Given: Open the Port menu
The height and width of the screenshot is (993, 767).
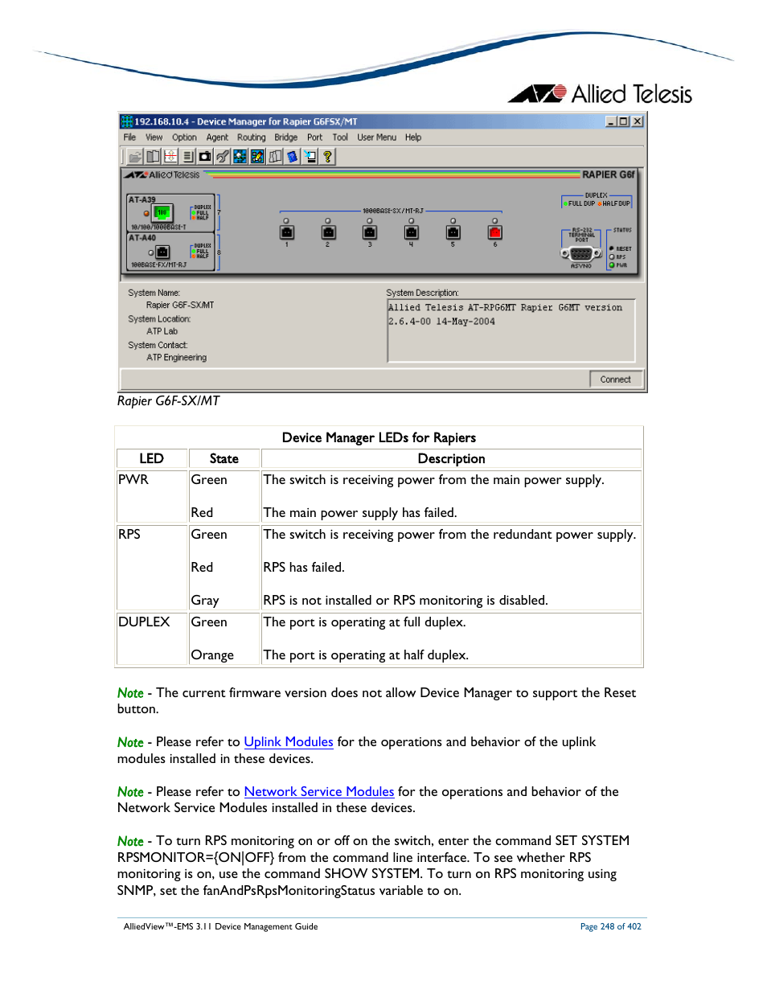Looking at the screenshot, I should 314,137.
